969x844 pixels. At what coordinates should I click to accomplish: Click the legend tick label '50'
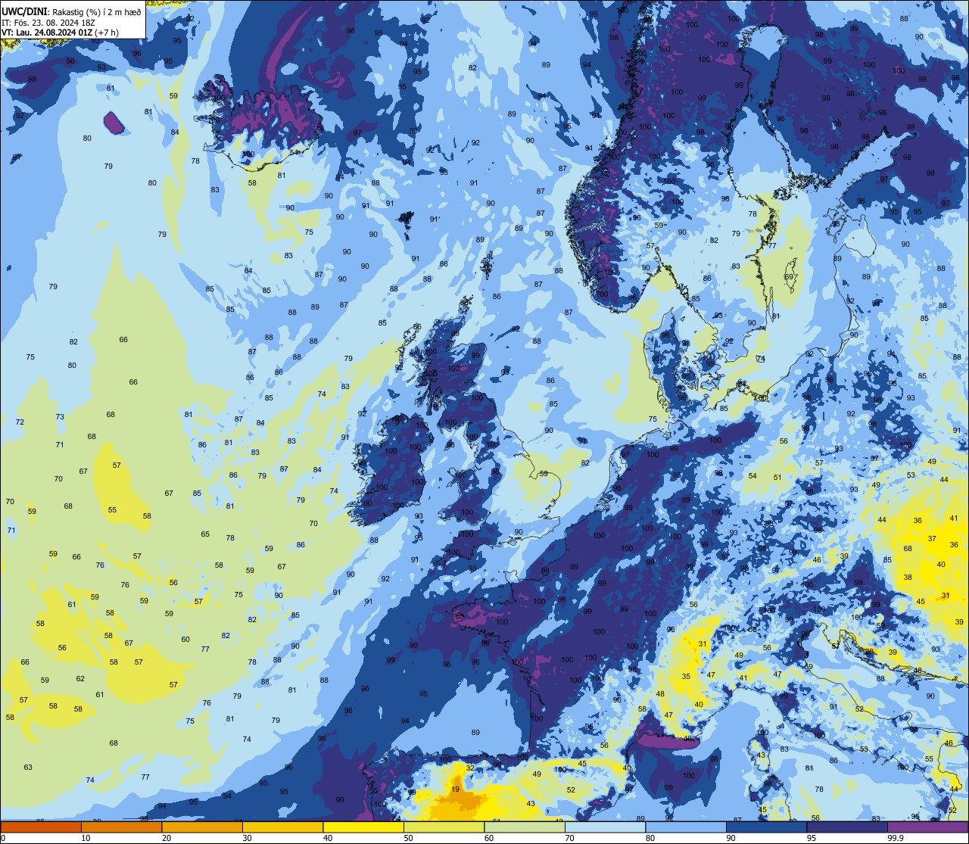[x=408, y=838]
